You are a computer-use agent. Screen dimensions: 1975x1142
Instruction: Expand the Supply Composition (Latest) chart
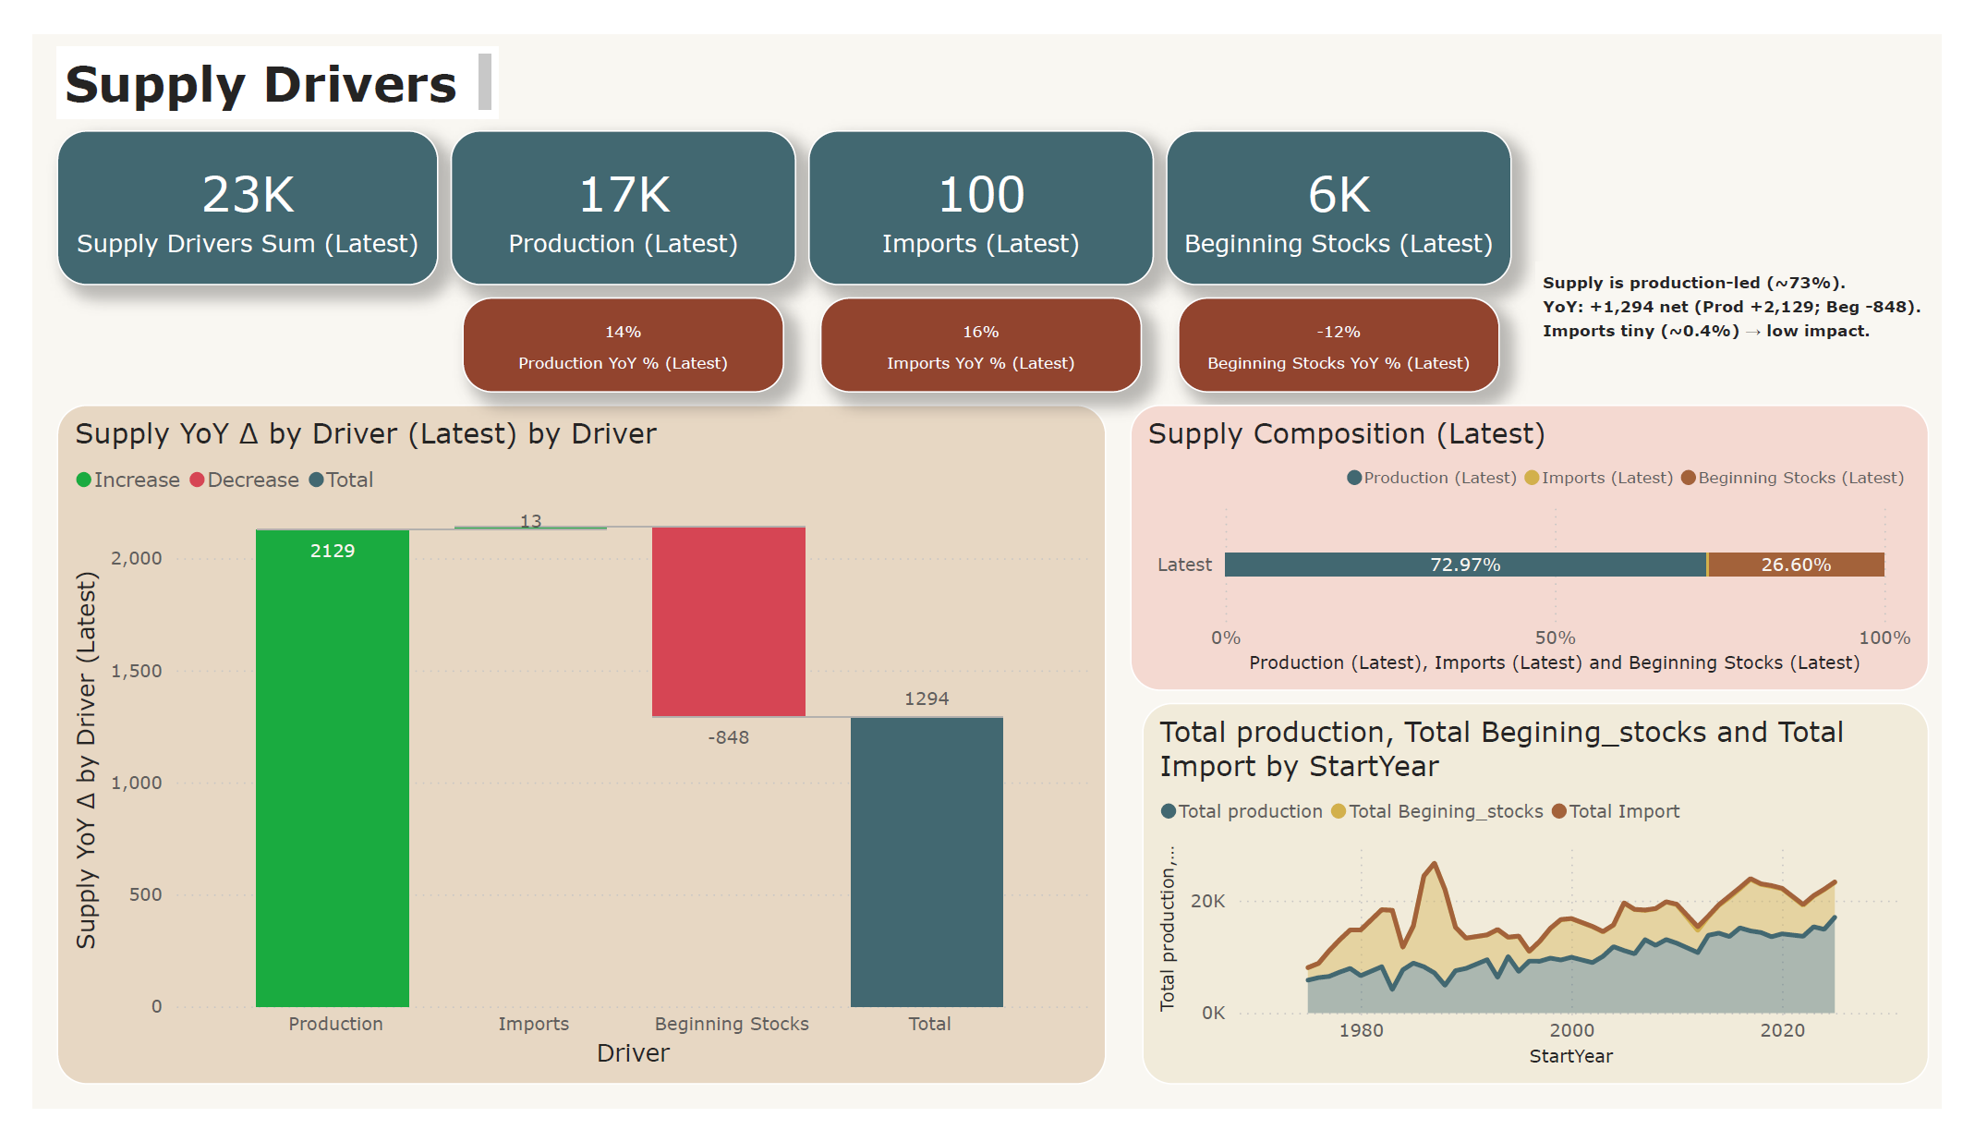[1348, 433]
